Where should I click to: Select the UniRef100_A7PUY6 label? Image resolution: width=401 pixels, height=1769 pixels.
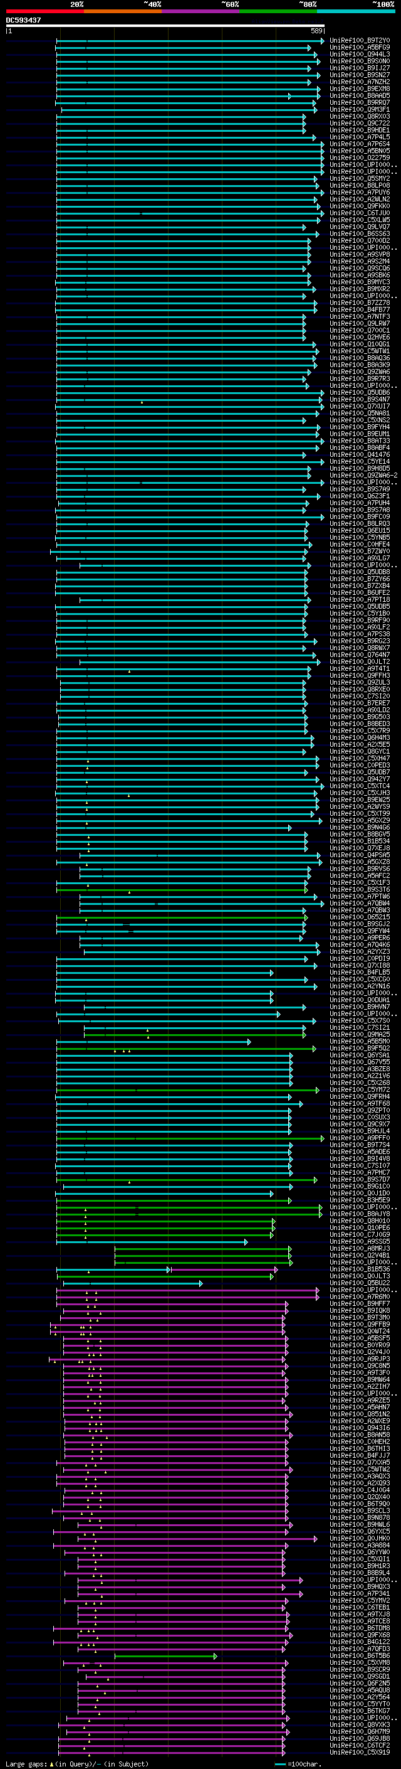point(360,192)
